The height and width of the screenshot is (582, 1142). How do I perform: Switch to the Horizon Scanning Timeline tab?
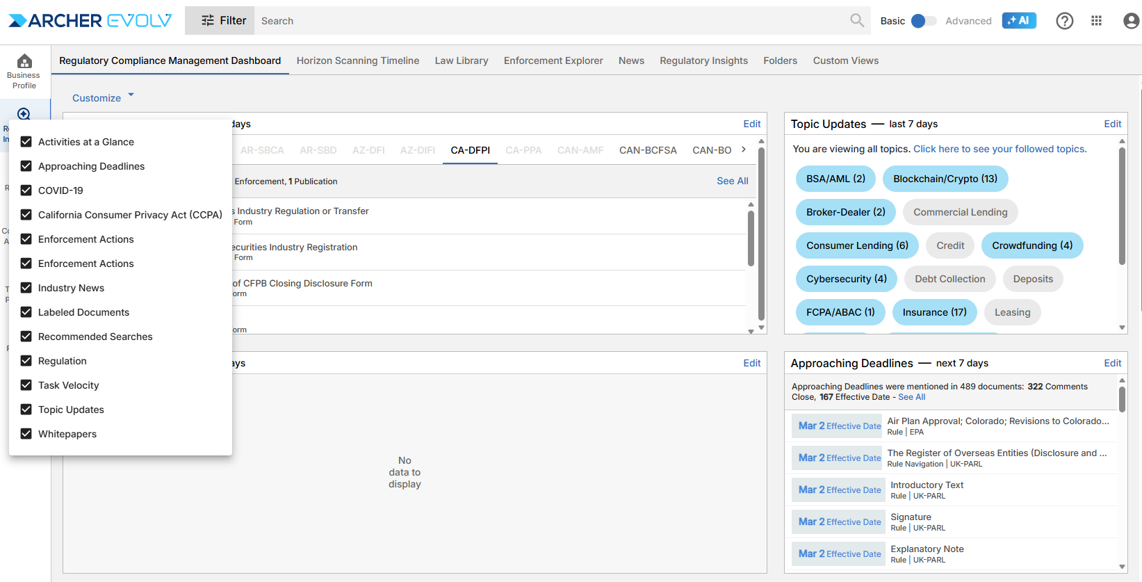(357, 60)
